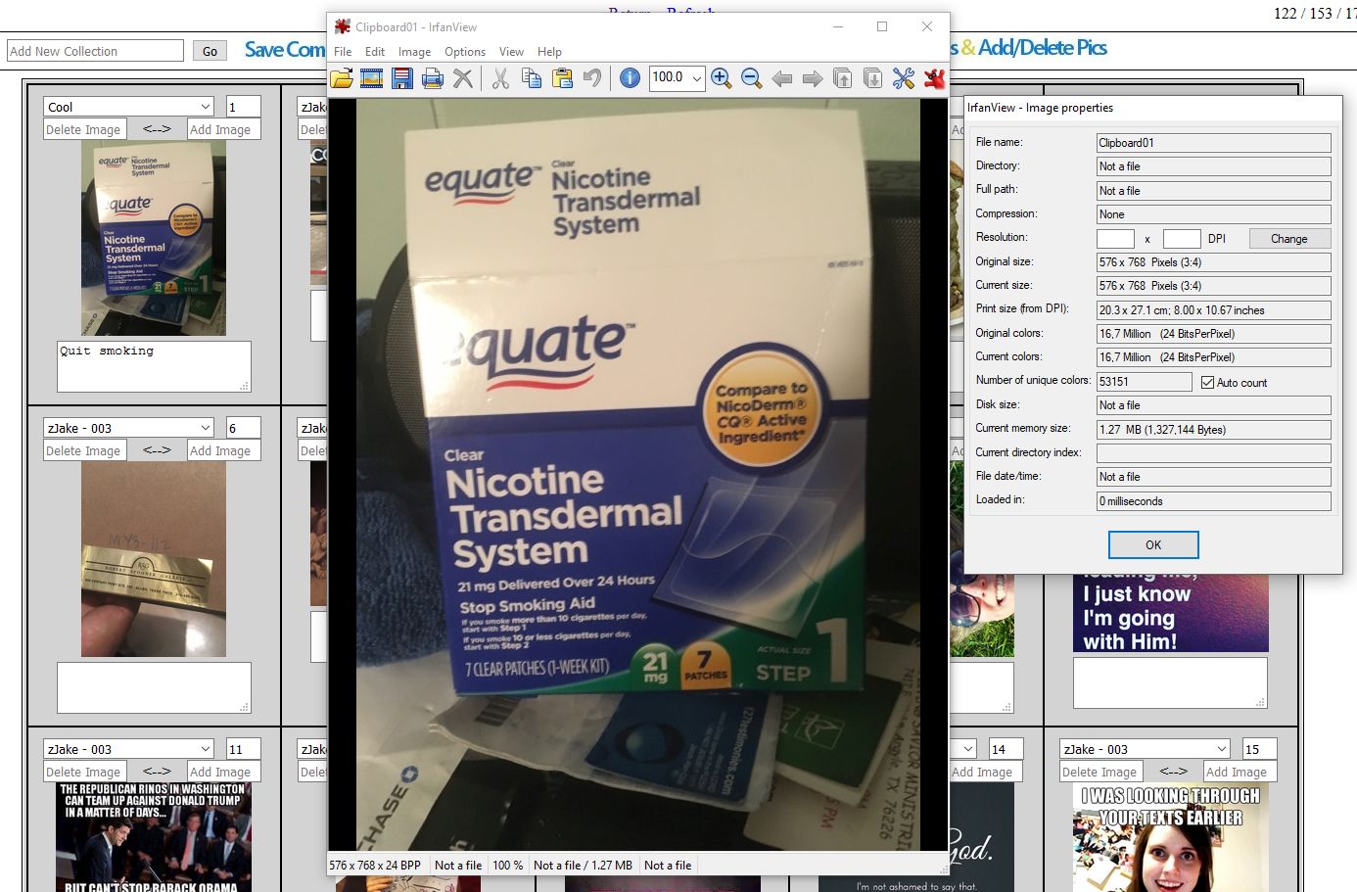This screenshot has width=1357, height=892.
Task: Click empty caption box under image 6
Action: coord(154,687)
